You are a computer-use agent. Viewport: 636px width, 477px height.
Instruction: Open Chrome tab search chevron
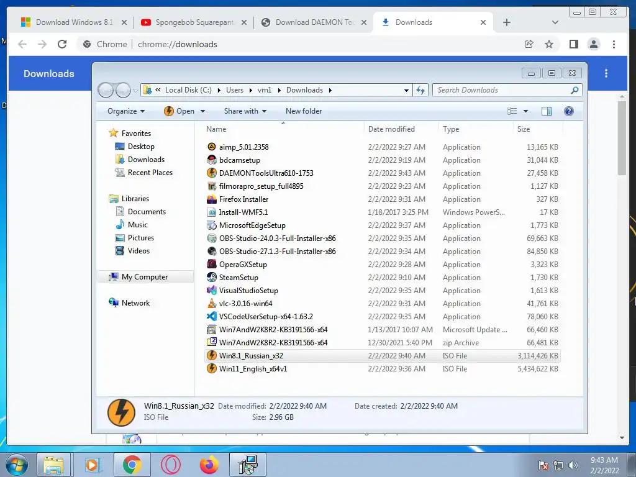click(x=555, y=22)
